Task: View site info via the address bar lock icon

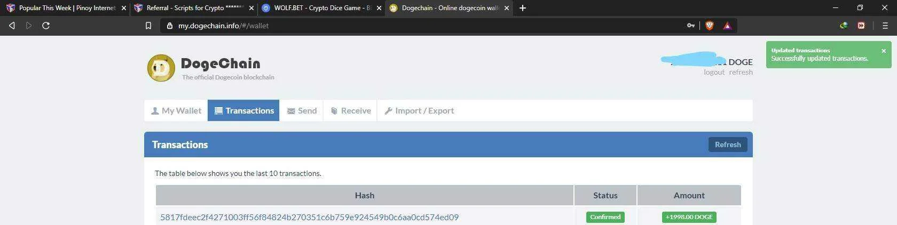Action: tap(170, 26)
